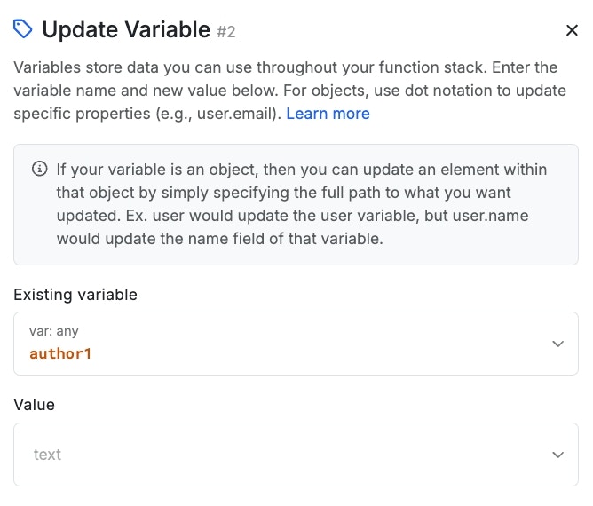
Task: Click the 'Existing variable' field label
Action: point(75,295)
